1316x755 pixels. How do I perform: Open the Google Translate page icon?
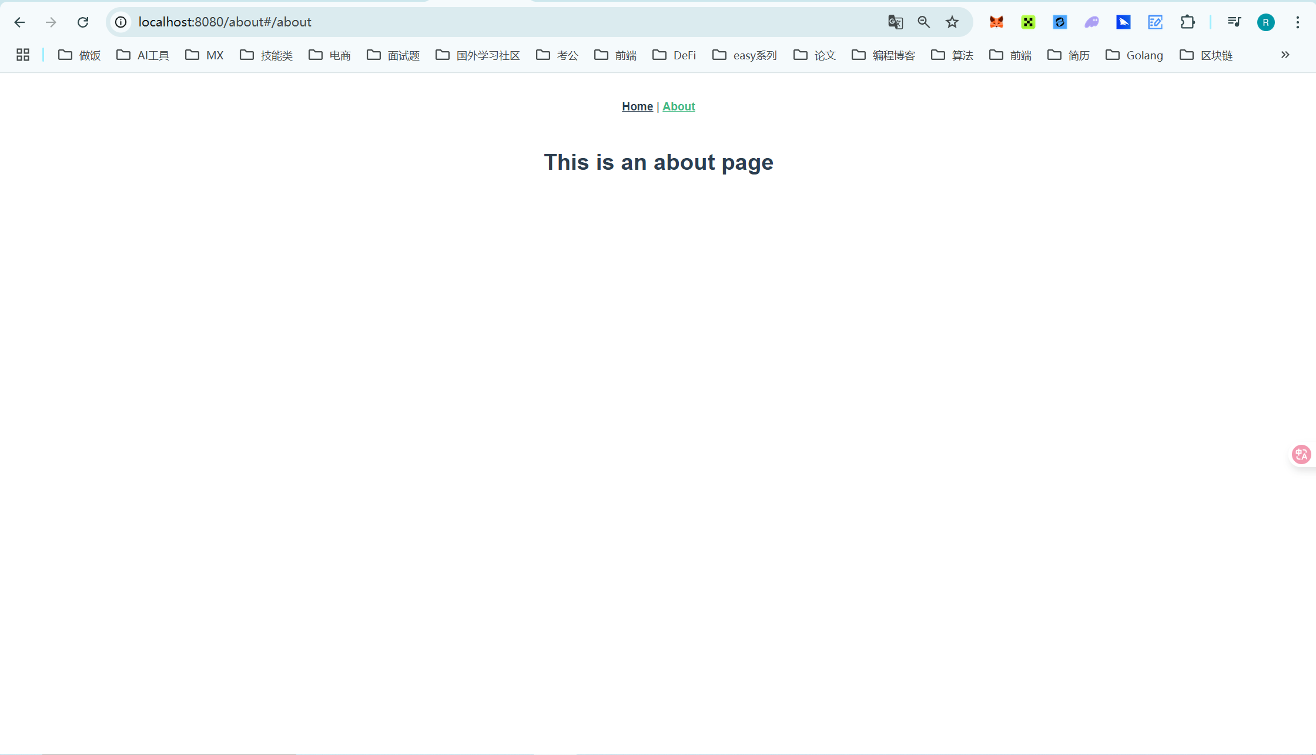pos(895,22)
